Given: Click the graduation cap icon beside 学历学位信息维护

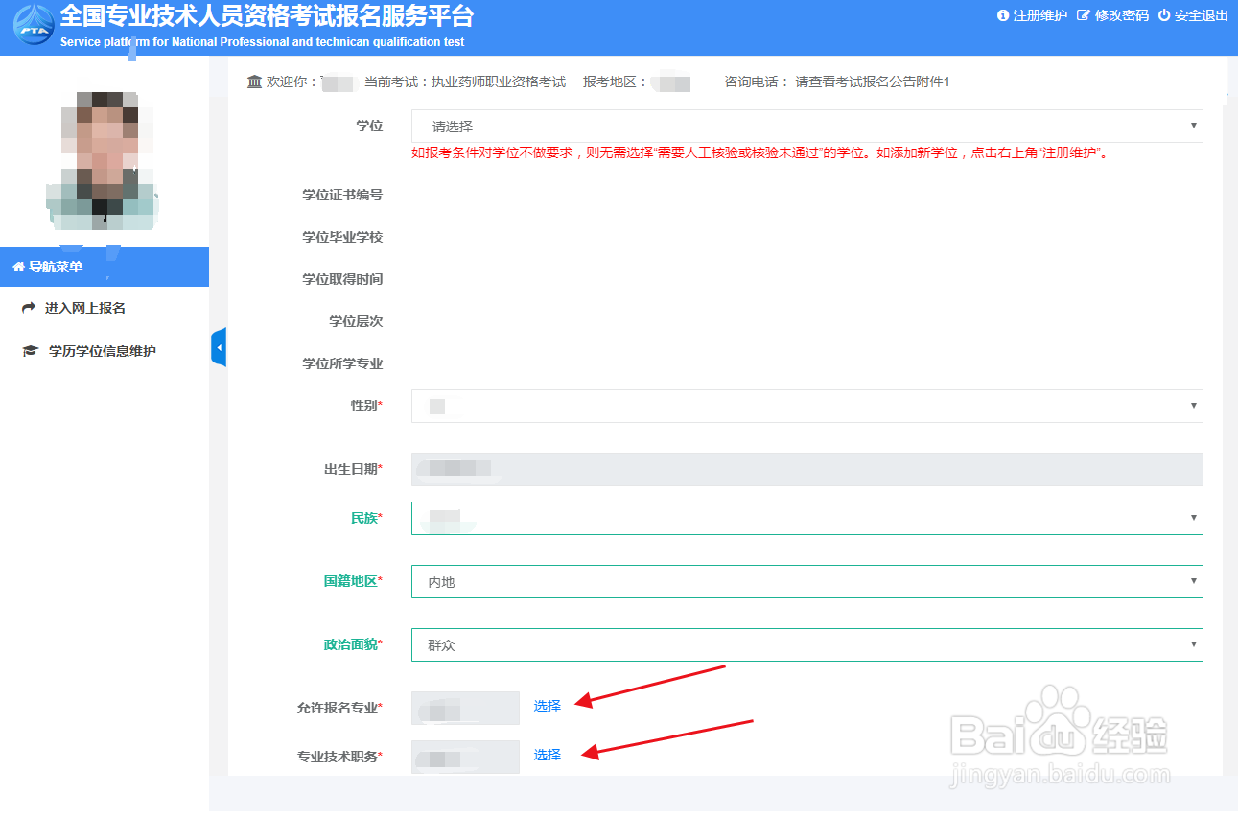Looking at the screenshot, I should pyautogui.click(x=29, y=350).
